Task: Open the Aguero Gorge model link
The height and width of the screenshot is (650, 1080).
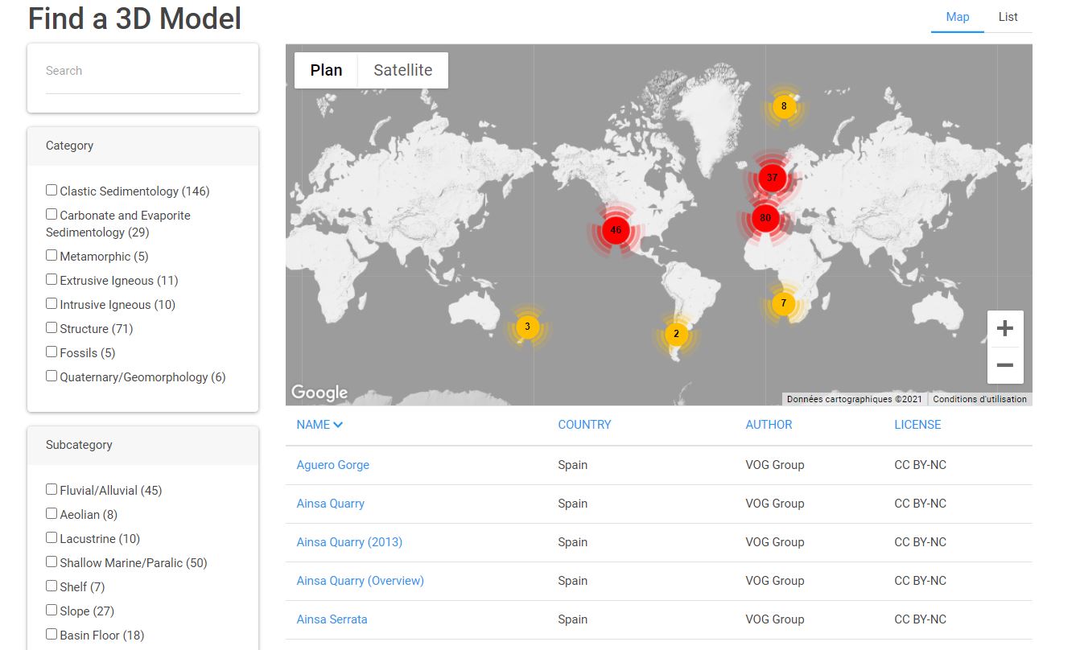Action: pos(332,465)
